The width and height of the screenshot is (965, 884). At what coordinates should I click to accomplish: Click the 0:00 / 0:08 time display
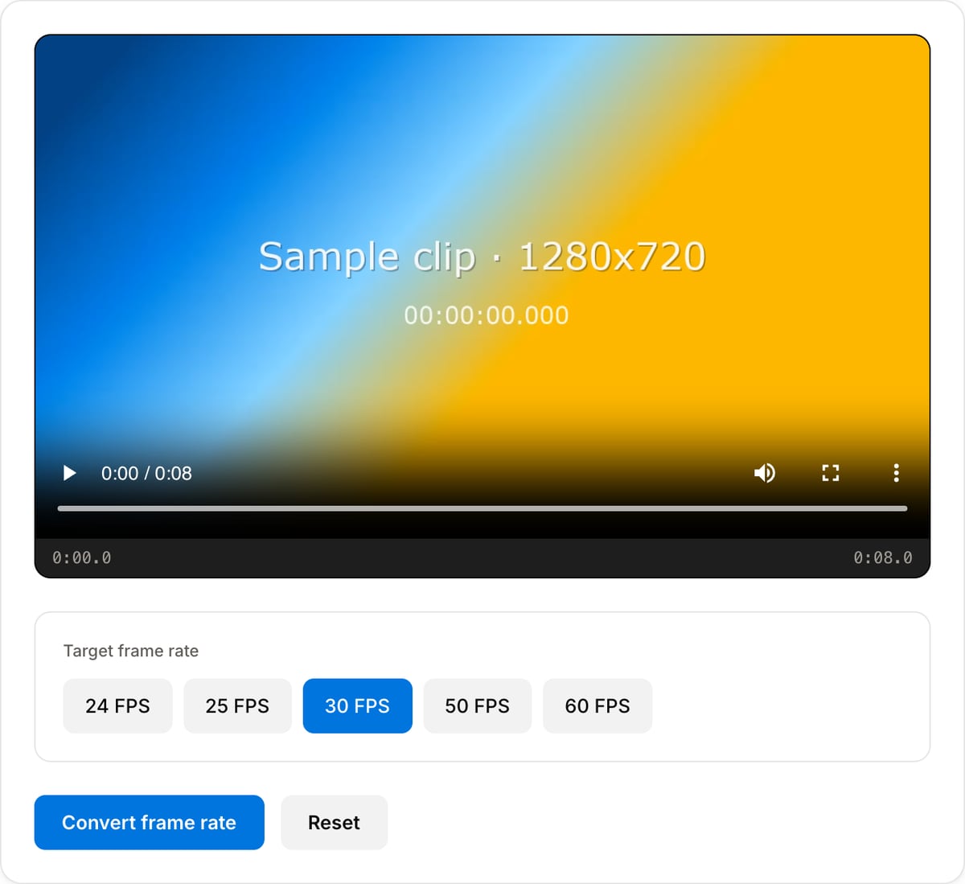coord(146,473)
